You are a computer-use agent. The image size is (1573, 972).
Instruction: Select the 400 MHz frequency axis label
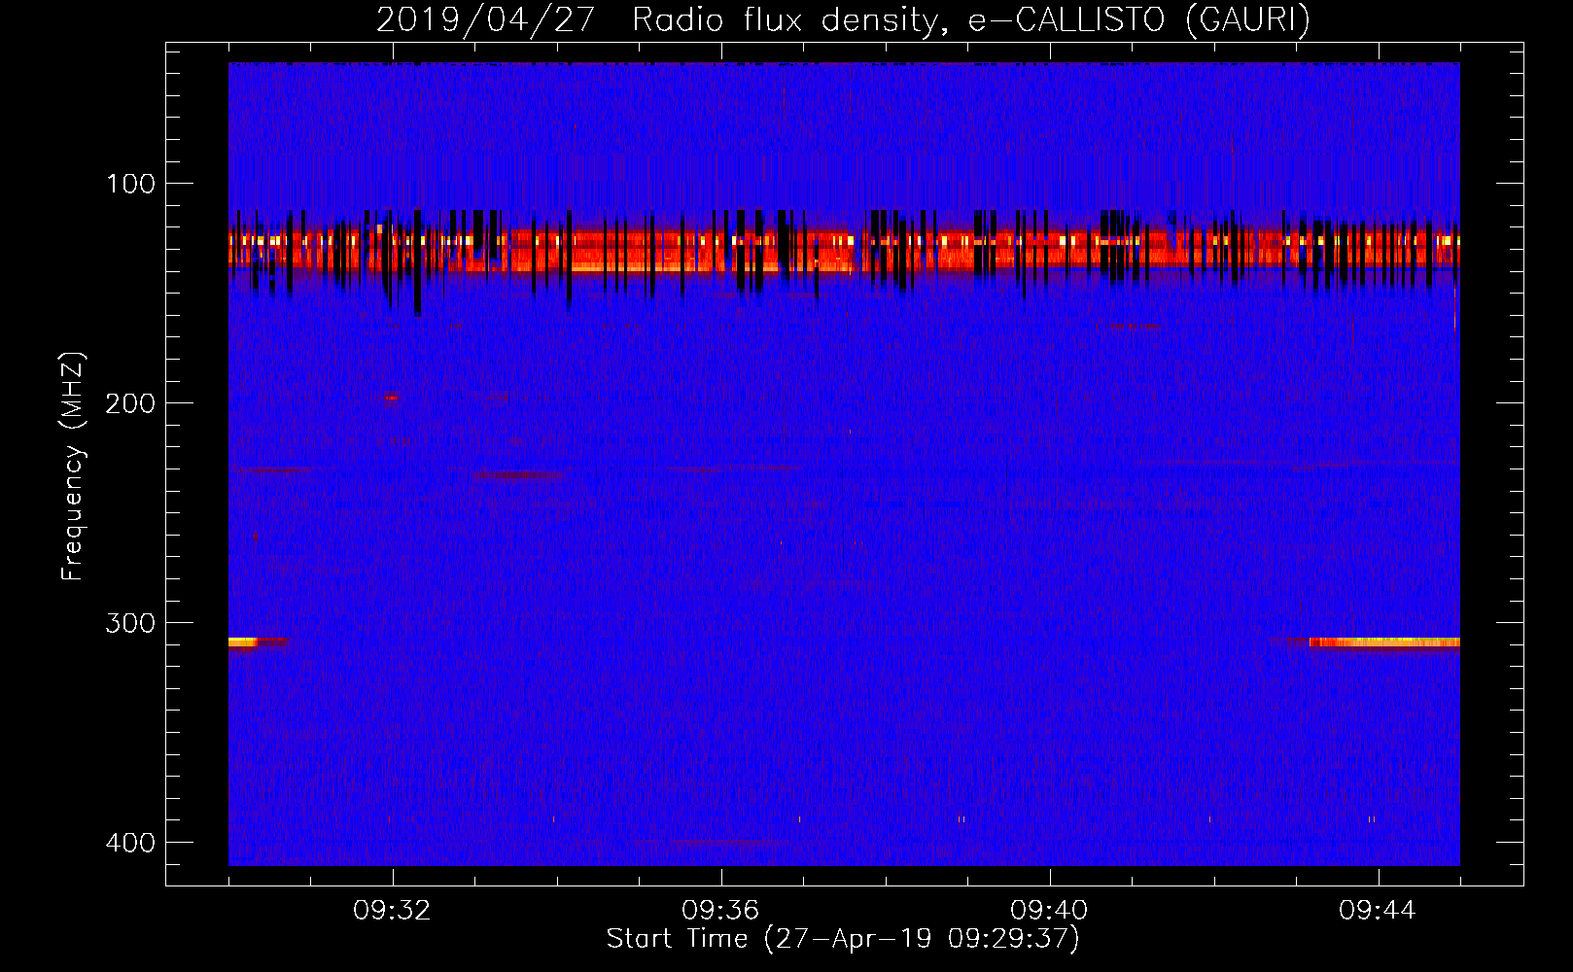(x=130, y=843)
